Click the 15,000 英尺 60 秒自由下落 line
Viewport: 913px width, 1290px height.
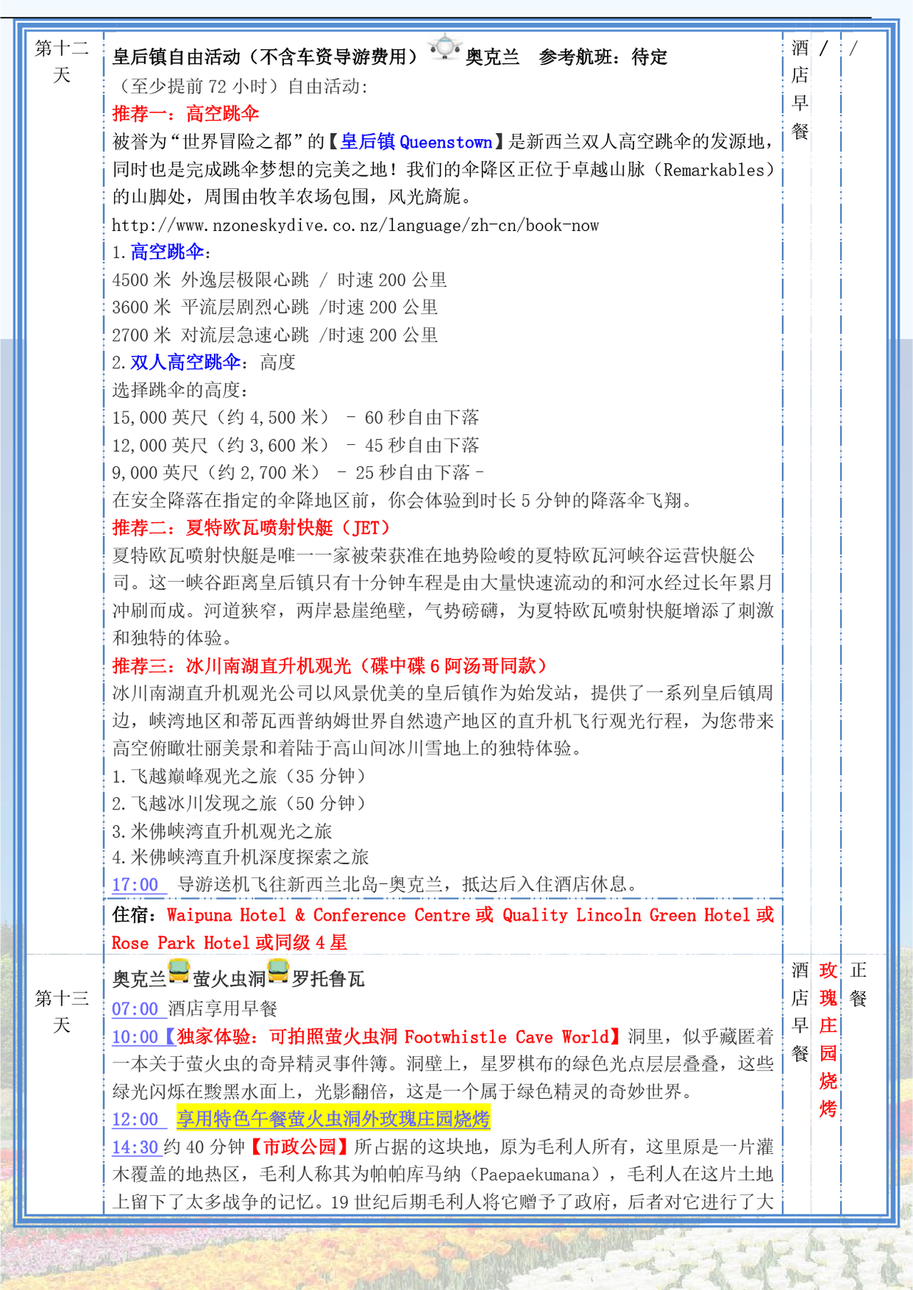point(295,418)
